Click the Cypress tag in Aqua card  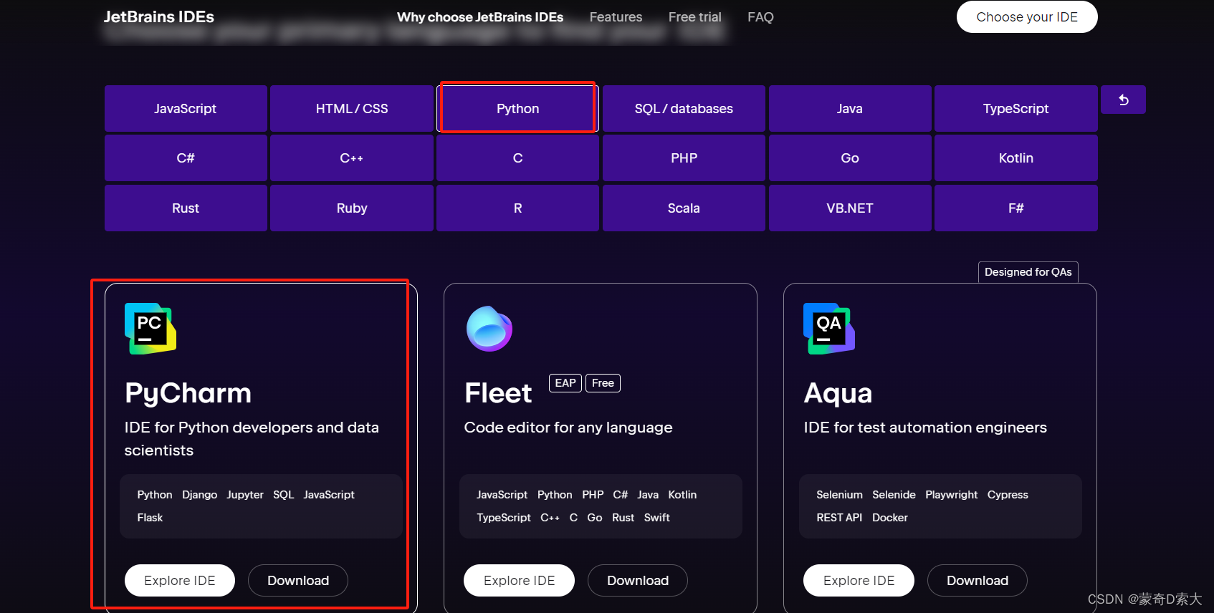tap(1008, 495)
